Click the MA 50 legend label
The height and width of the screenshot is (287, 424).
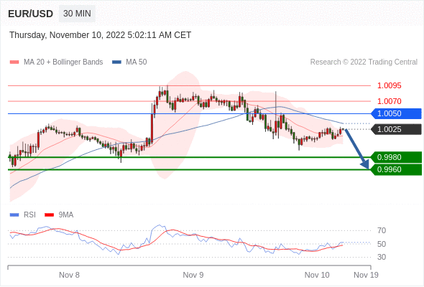tap(137, 62)
